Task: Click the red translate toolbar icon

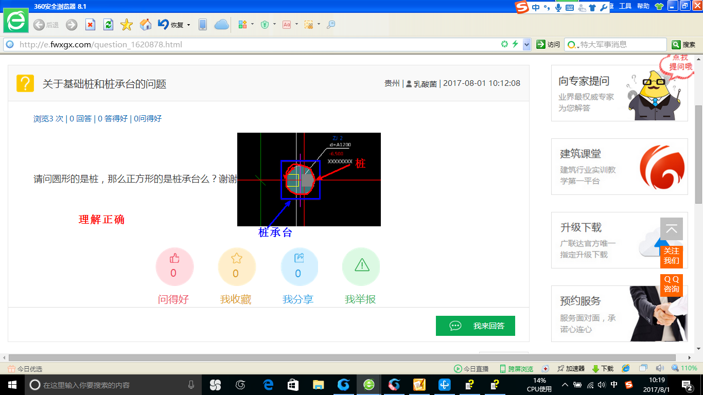Action: (287, 24)
